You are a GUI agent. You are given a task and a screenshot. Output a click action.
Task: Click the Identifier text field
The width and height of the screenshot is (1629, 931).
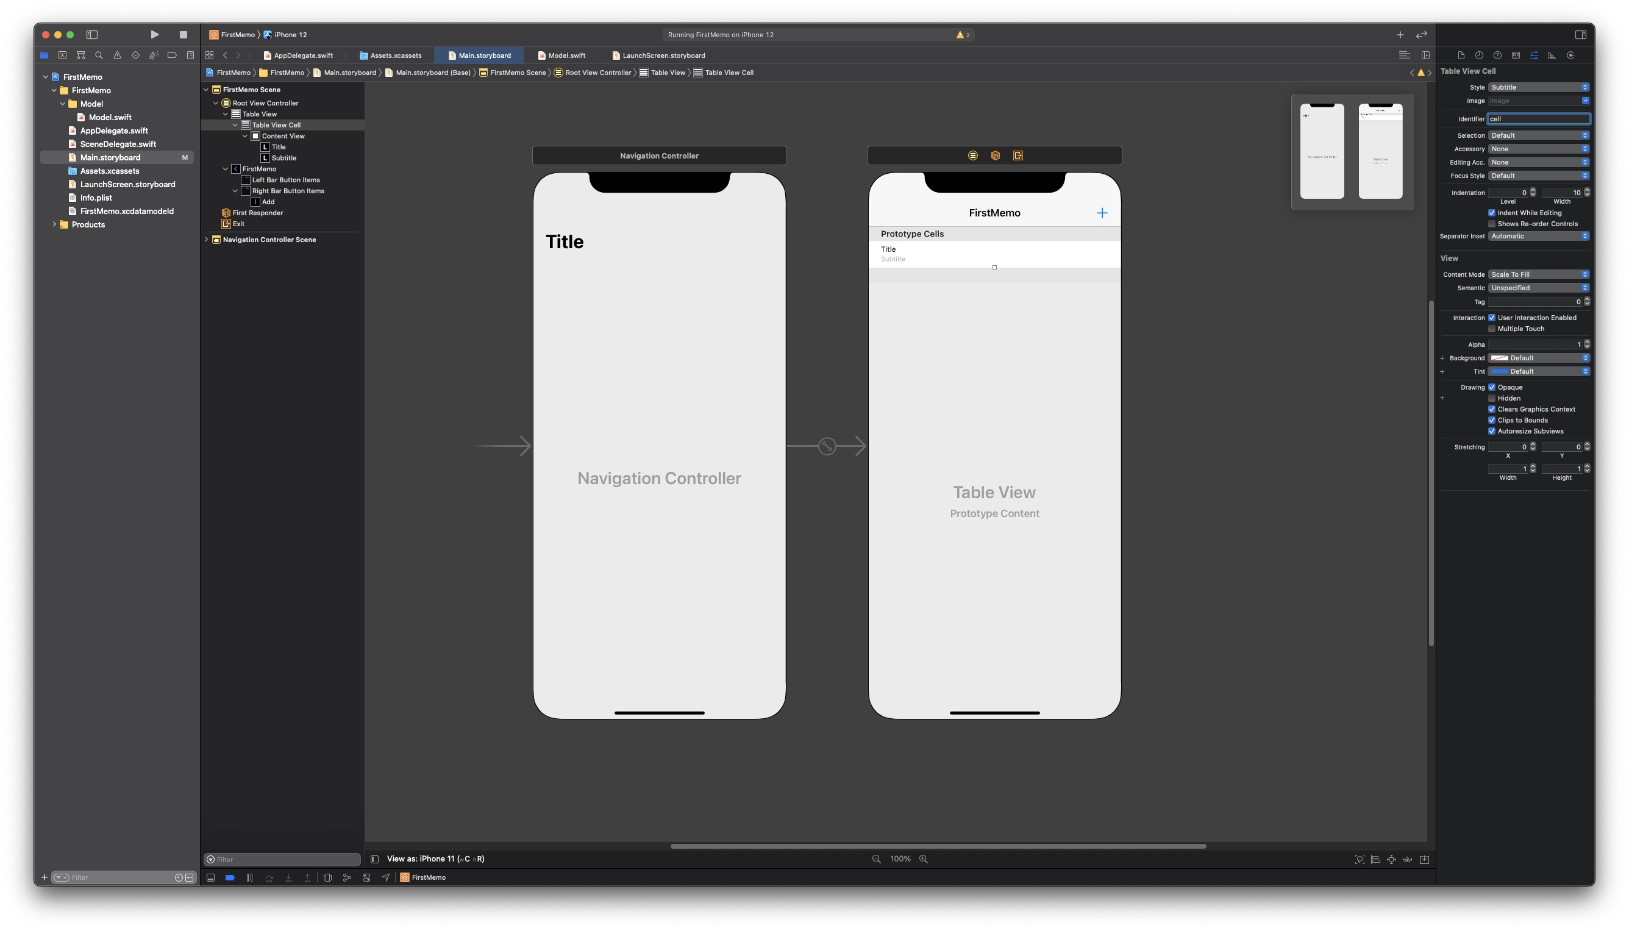click(1538, 119)
